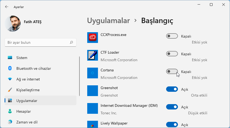Click the Kişiselleştirme paintbrush icon
The height and width of the screenshot is (128, 230).
coord(10,90)
